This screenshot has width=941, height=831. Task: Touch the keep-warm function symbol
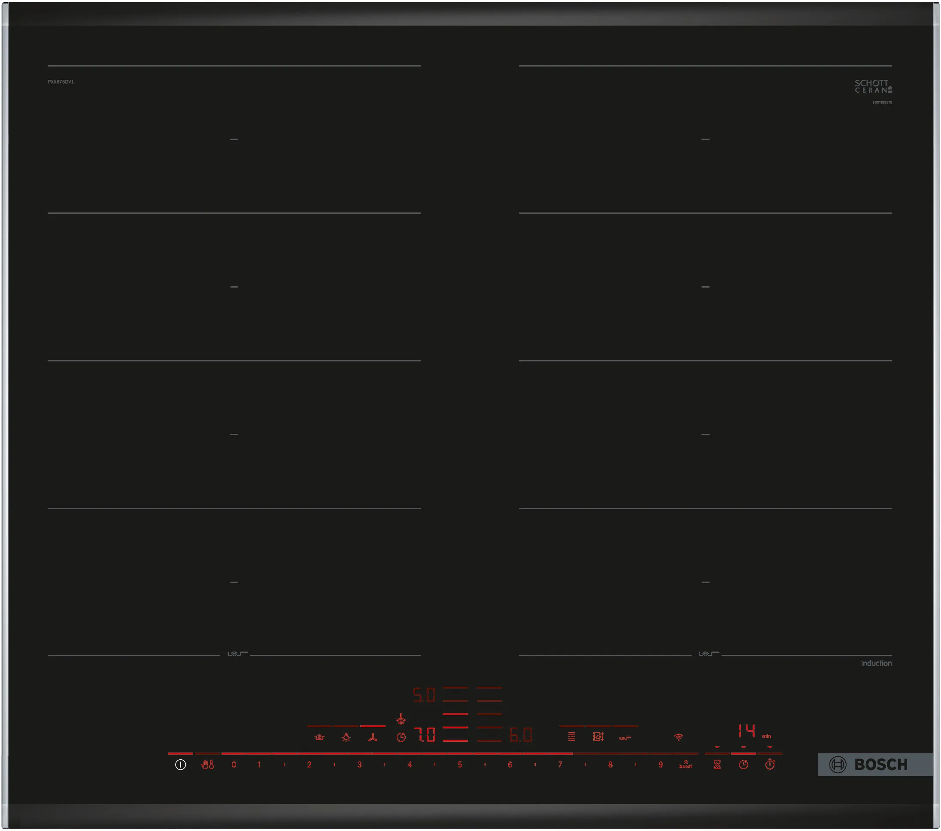tap(319, 737)
